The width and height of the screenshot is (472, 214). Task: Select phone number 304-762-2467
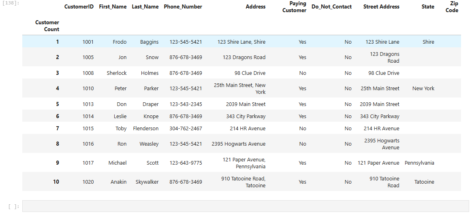point(186,129)
